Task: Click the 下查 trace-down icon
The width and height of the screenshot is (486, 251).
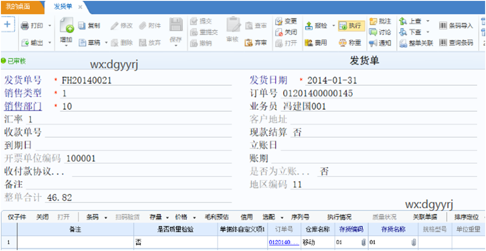Action: [403, 32]
